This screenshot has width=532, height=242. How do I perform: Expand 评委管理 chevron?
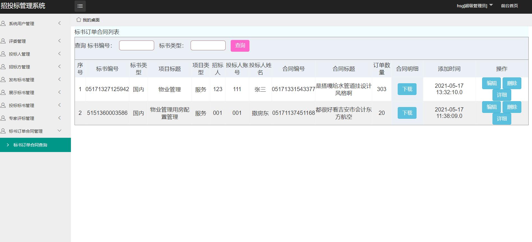[59, 41]
